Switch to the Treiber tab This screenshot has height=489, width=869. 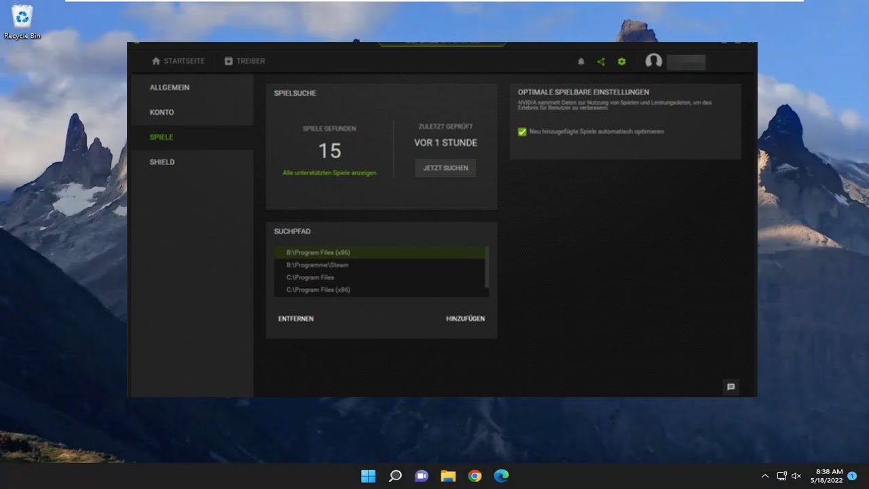point(244,61)
